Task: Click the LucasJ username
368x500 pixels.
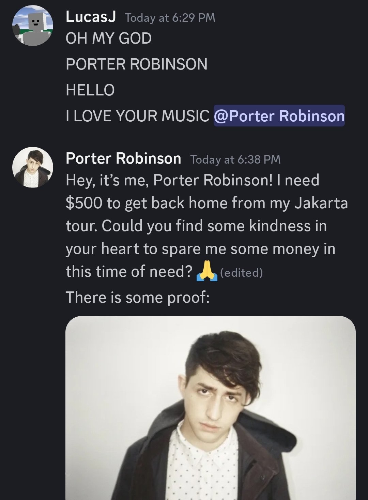Action: coord(91,16)
